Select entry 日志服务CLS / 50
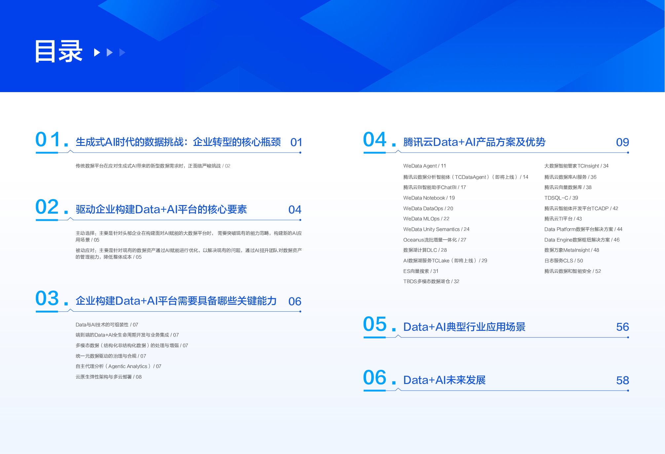Screen dimensions: 665x454 point(564,261)
